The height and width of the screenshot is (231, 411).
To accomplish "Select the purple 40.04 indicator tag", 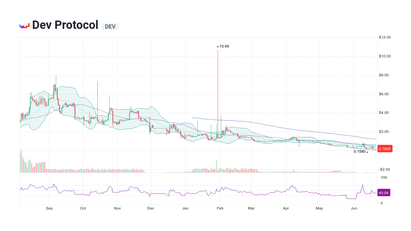I will tap(383, 193).
